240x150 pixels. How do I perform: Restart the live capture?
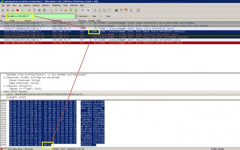pos(22,10)
